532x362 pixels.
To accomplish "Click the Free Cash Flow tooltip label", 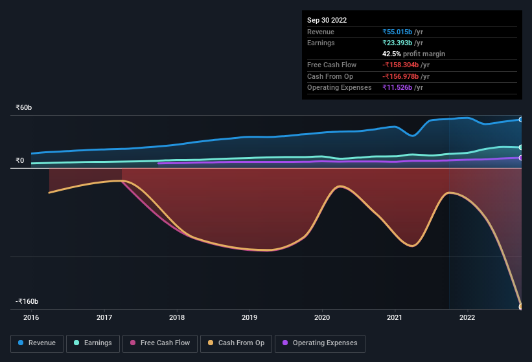I will coord(332,65).
